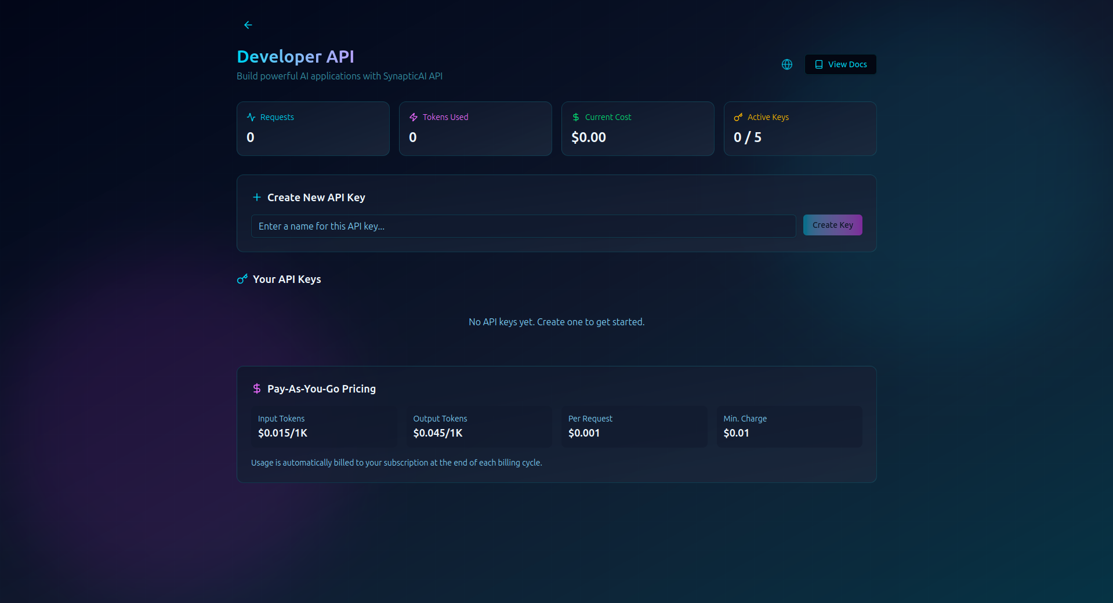Open the View Docs page

tap(840, 64)
